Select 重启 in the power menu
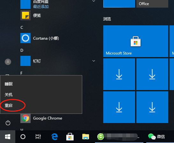The width and height of the screenshot is (174, 143). pos(41,106)
